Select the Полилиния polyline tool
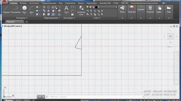Image resolution: width=181 pixels, height=101 pixels. (x=16, y=10)
